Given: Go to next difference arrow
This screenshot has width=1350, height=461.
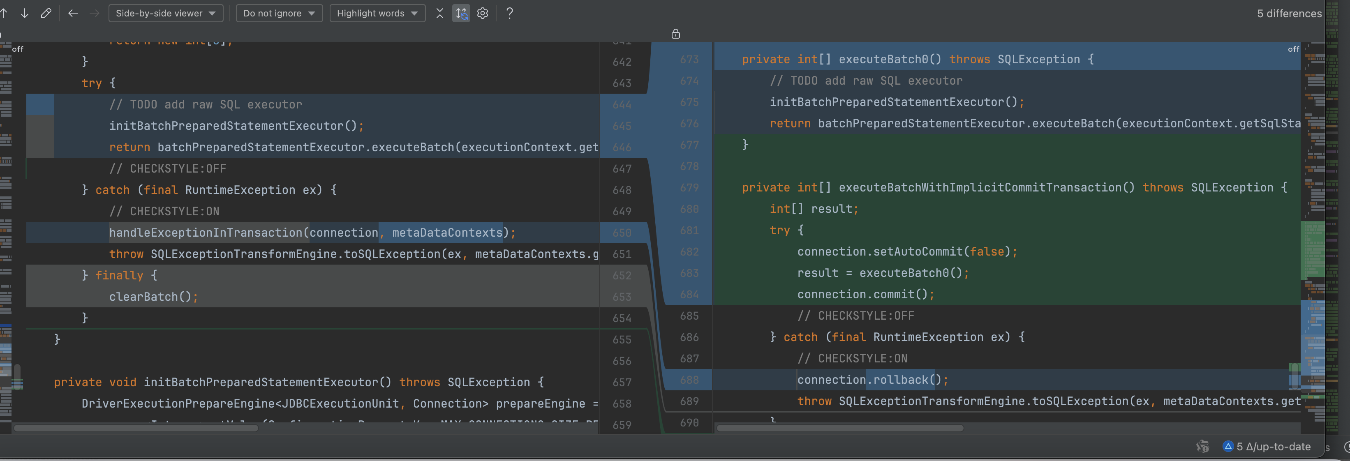Looking at the screenshot, I should click(x=24, y=13).
